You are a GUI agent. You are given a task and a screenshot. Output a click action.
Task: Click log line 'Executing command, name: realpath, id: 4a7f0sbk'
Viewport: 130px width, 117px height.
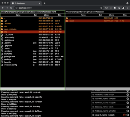click(x=22, y=102)
